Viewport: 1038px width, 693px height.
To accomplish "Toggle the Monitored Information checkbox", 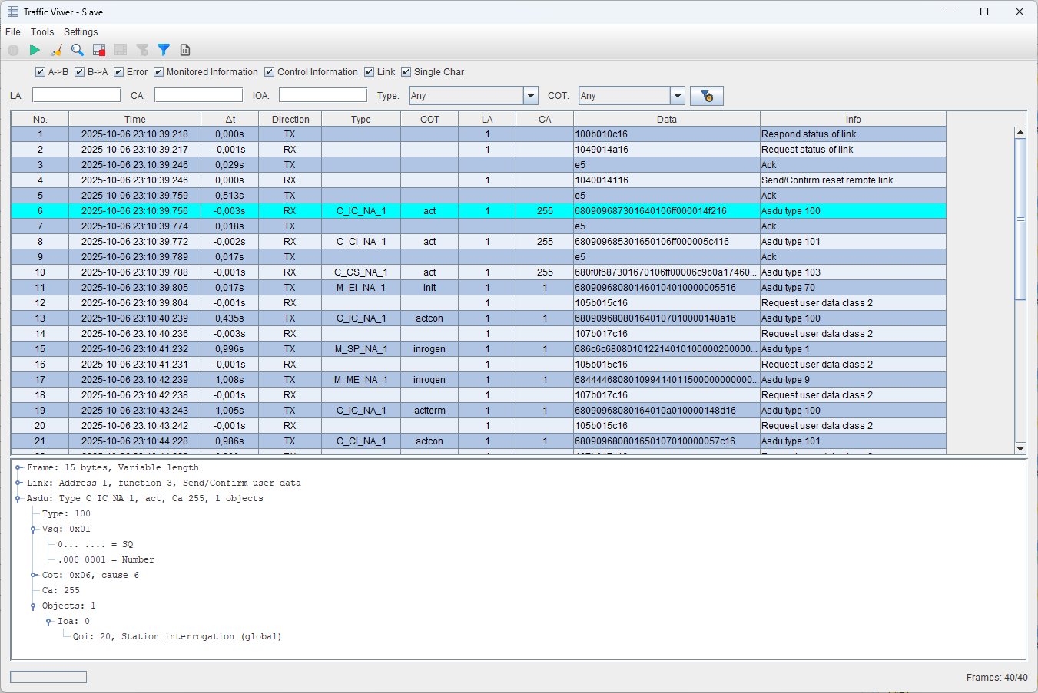I will pos(159,72).
